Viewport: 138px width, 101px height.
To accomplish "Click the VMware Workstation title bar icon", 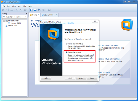I will tap(2, 2).
